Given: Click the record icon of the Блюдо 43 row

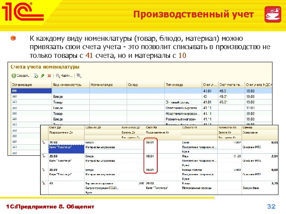Looking at the screenshot, I should click(14, 96).
